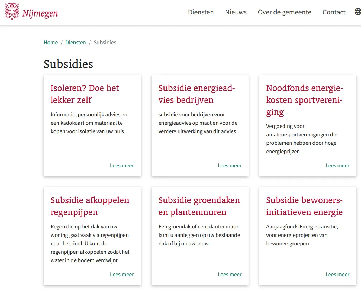Open the Diensten menu item
Image resolution: width=361 pixels, height=290 pixels.
click(x=201, y=12)
